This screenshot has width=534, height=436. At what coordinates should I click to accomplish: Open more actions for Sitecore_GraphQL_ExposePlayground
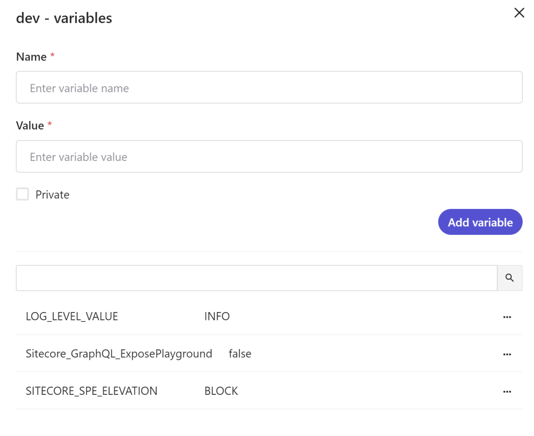(507, 354)
